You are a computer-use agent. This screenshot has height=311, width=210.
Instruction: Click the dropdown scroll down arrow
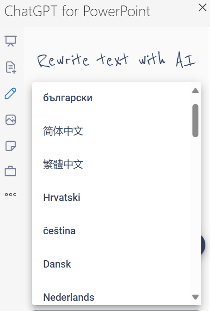196,297
